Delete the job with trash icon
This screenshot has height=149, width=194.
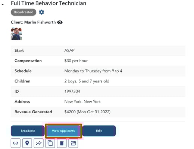[x=62, y=143]
